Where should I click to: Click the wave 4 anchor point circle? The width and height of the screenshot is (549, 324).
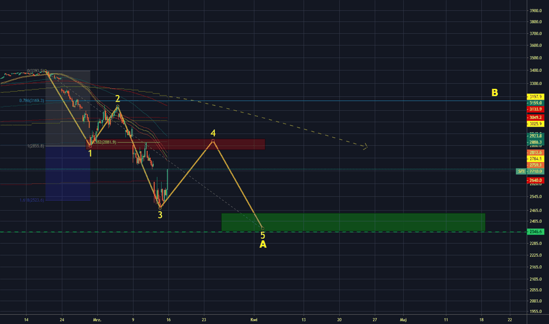(x=213, y=141)
